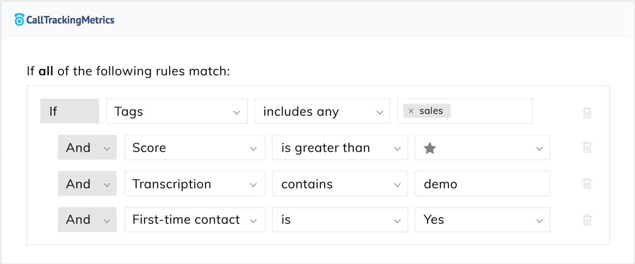This screenshot has height=264, width=635.
Task: Open the Transcription field dropdown
Action: click(194, 184)
